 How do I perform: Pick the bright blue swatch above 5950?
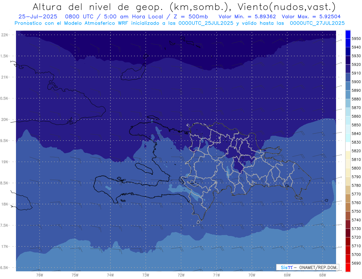(348, 34)
